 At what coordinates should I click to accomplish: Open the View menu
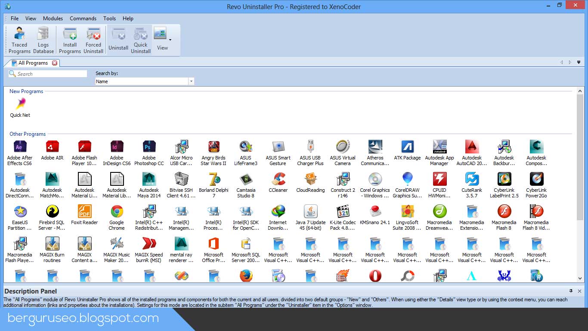31,19
